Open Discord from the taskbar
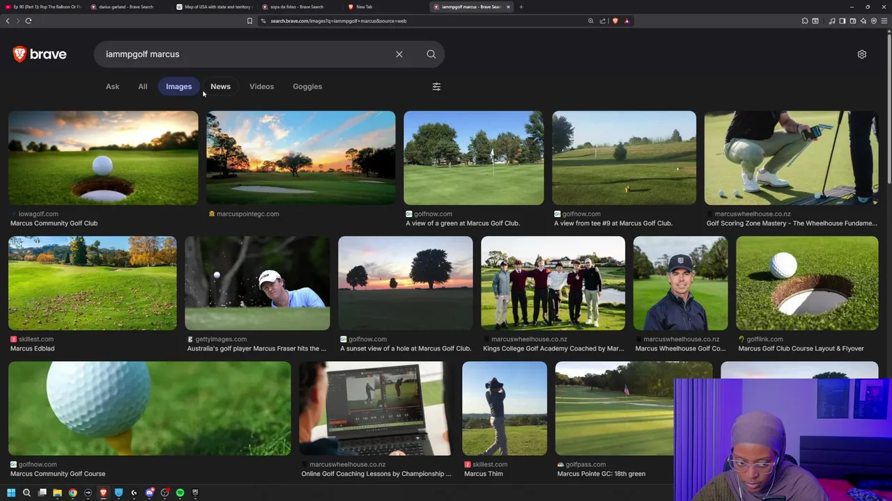892x501 pixels. coord(149,493)
